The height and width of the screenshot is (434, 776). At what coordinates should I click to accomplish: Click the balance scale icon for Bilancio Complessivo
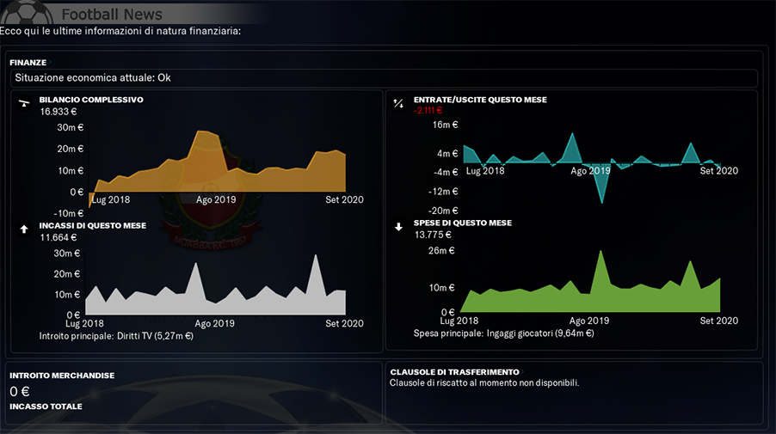(24, 103)
